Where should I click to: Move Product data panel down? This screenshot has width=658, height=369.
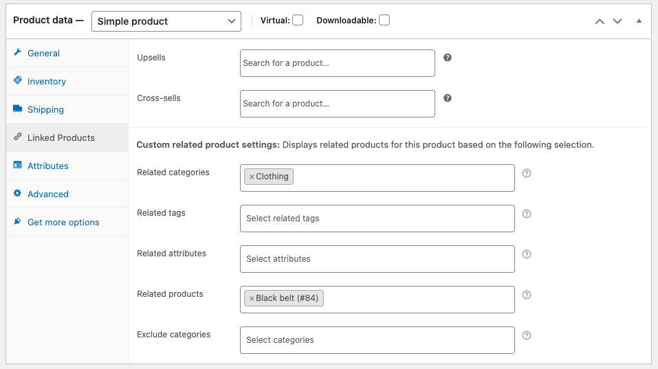(x=617, y=21)
